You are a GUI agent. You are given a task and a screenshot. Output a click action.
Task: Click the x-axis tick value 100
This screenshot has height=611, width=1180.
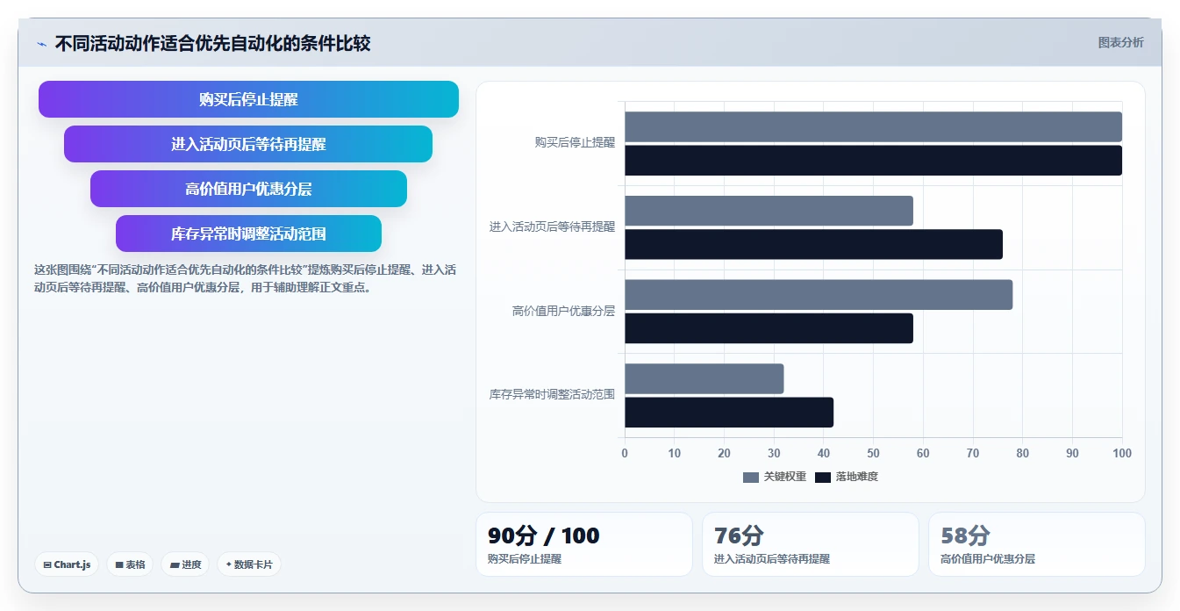[x=1121, y=454]
